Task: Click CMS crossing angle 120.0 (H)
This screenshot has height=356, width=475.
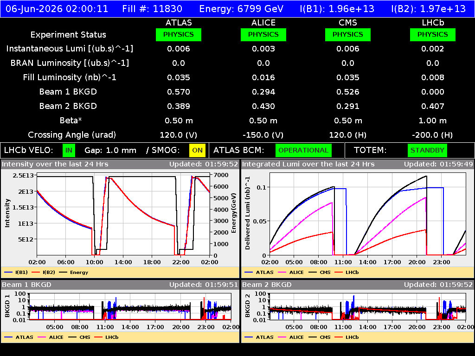Action: [348, 135]
